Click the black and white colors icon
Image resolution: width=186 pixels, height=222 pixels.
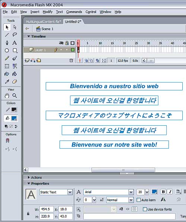pos(6,126)
